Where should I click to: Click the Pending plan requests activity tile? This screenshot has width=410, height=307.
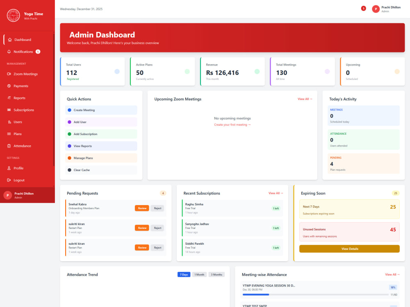tap(363, 164)
